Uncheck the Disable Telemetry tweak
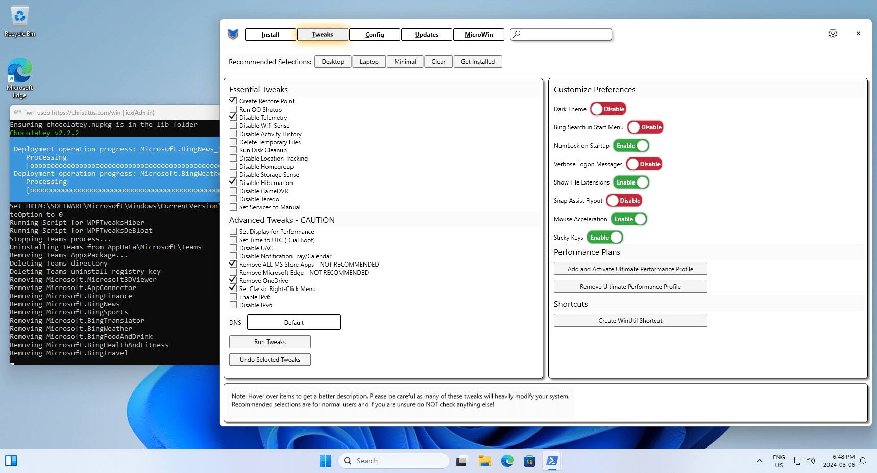 [x=233, y=117]
